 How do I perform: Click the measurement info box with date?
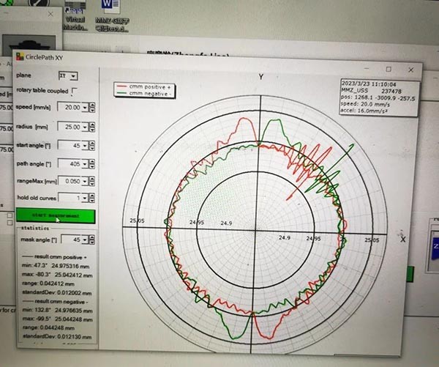[377, 97]
